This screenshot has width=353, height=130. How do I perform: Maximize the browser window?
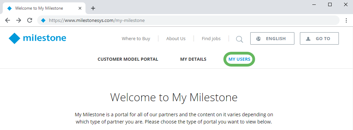click(330, 4)
